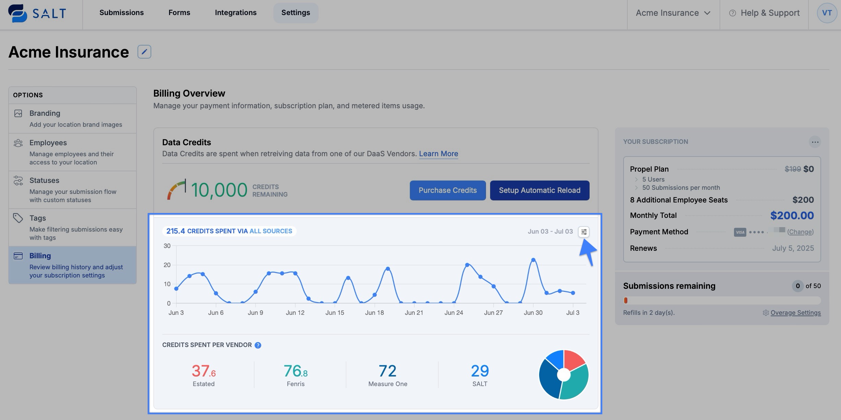Click the Billing card icon
The image size is (841, 420).
click(18, 256)
